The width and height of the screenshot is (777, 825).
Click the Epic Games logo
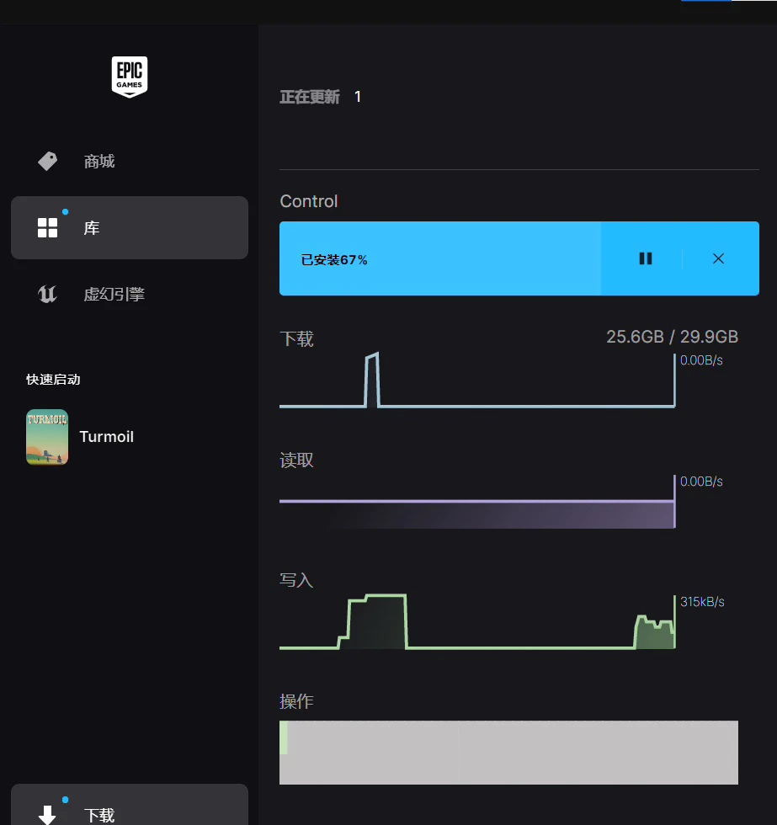[130, 77]
